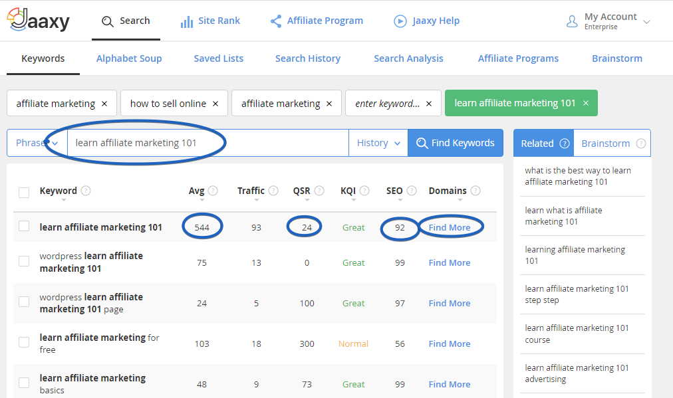The image size is (673, 398).
Task: Sort by the SEO column header
Action: click(394, 191)
